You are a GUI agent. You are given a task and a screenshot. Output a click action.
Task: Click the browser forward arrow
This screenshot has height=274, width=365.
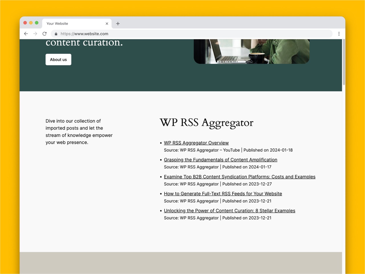[35, 34]
